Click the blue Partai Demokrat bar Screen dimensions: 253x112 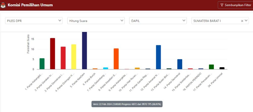point(180,64)
